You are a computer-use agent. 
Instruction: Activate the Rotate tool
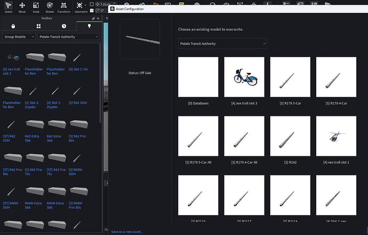click(50, 7)
